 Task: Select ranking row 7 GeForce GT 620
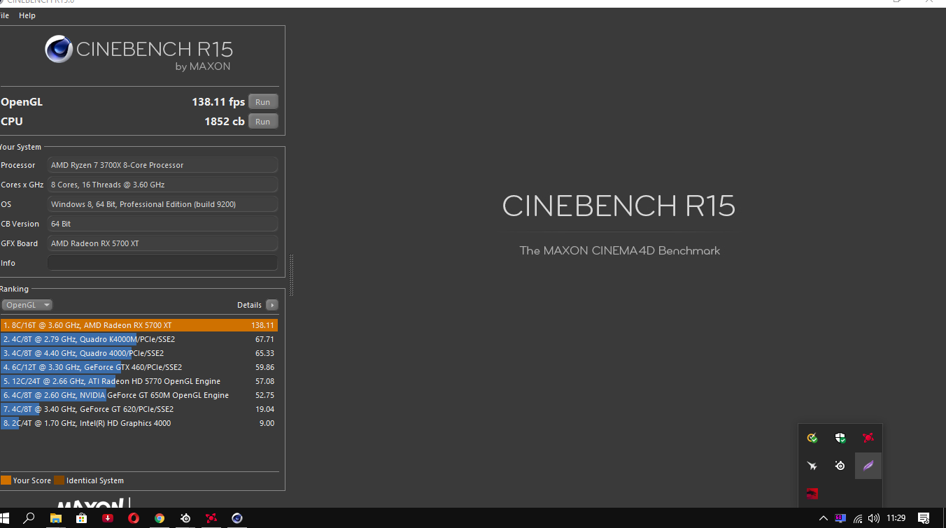click(139, 409)
